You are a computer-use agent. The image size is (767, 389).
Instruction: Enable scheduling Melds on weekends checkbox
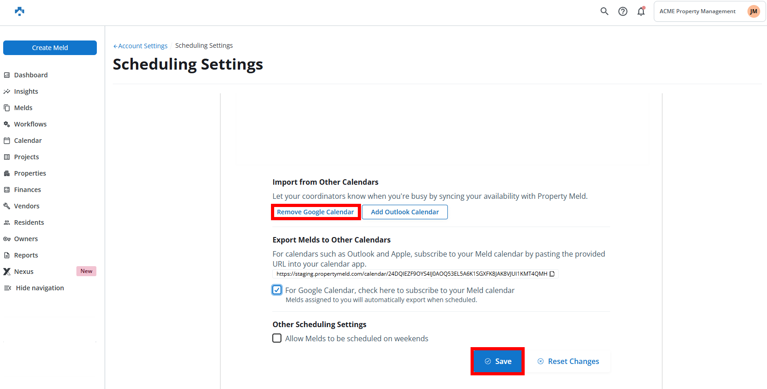pyautogui.click(x=277, y=338)
